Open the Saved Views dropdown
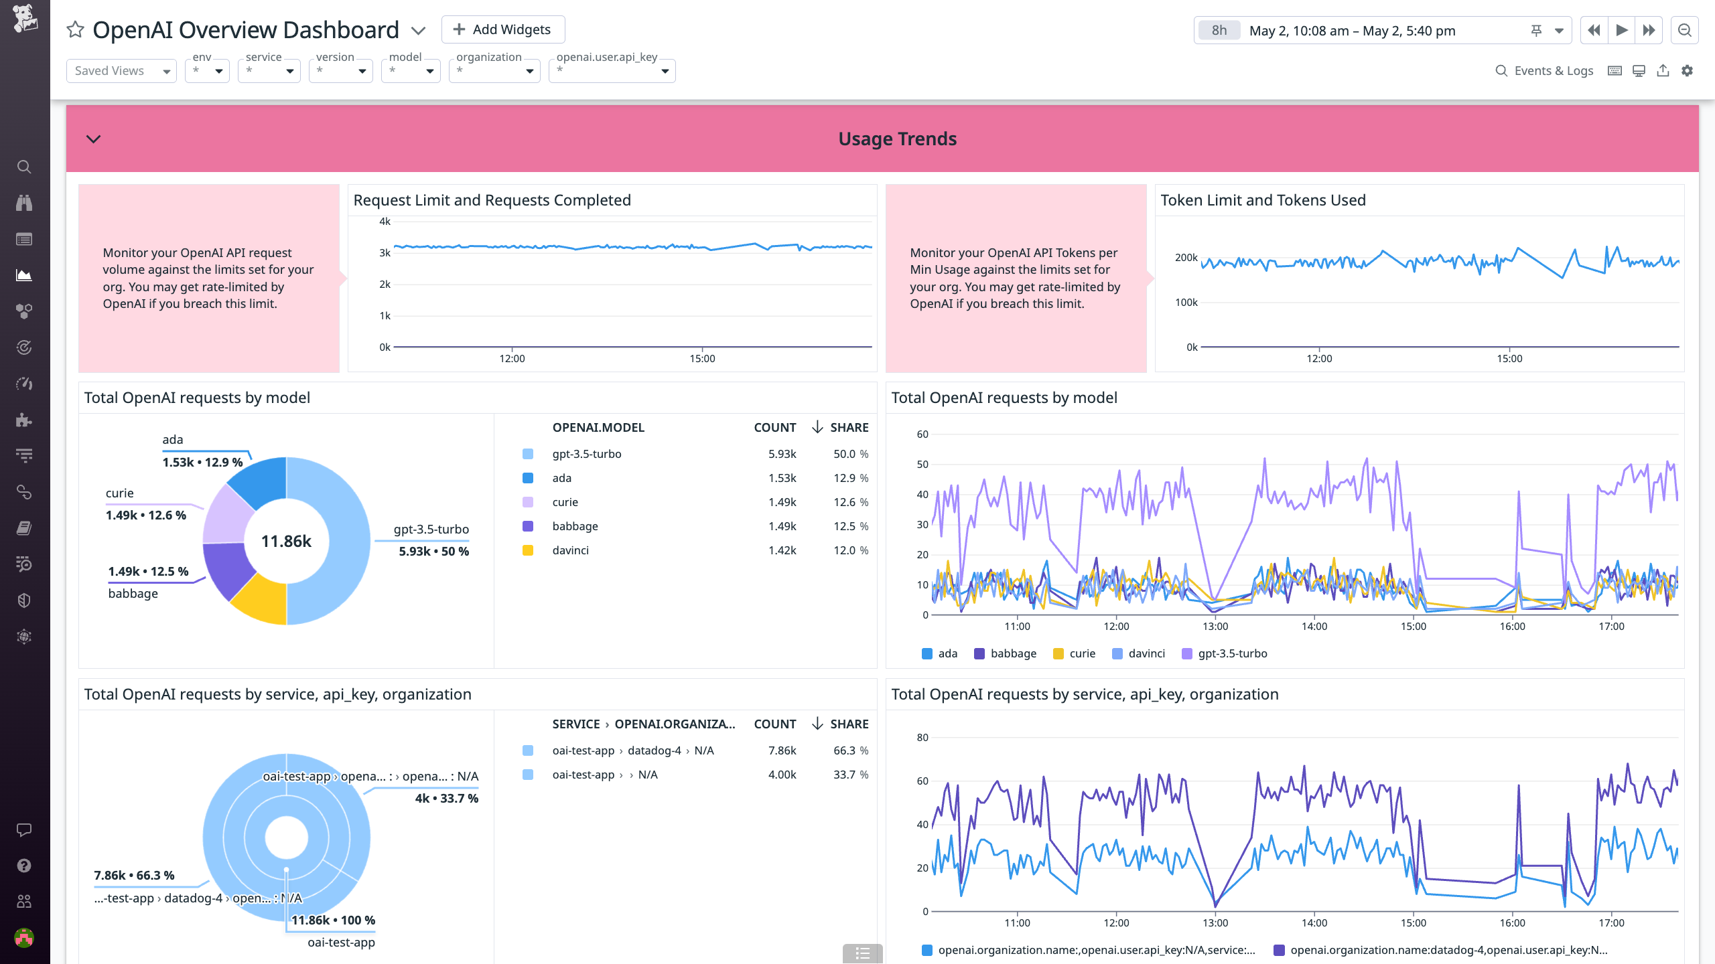Viewport: 1715px width, 964px height. click(121, 70)
